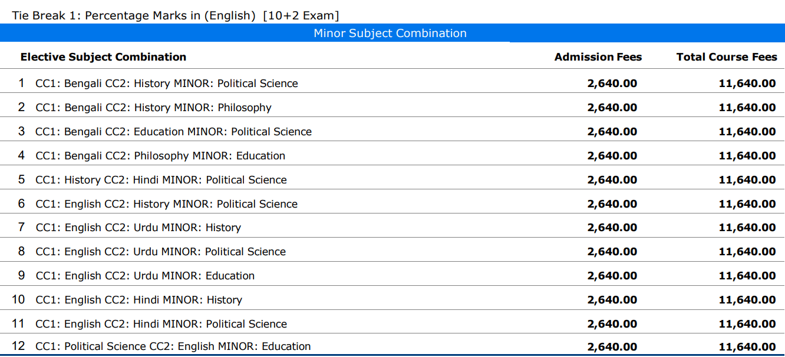Select row 7 English Urdu History combination

click(x=138, y=228)
